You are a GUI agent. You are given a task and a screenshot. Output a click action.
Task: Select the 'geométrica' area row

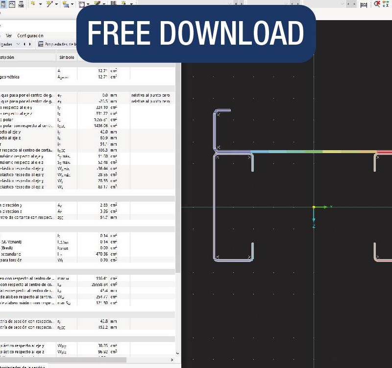click(x=87, y=77)
